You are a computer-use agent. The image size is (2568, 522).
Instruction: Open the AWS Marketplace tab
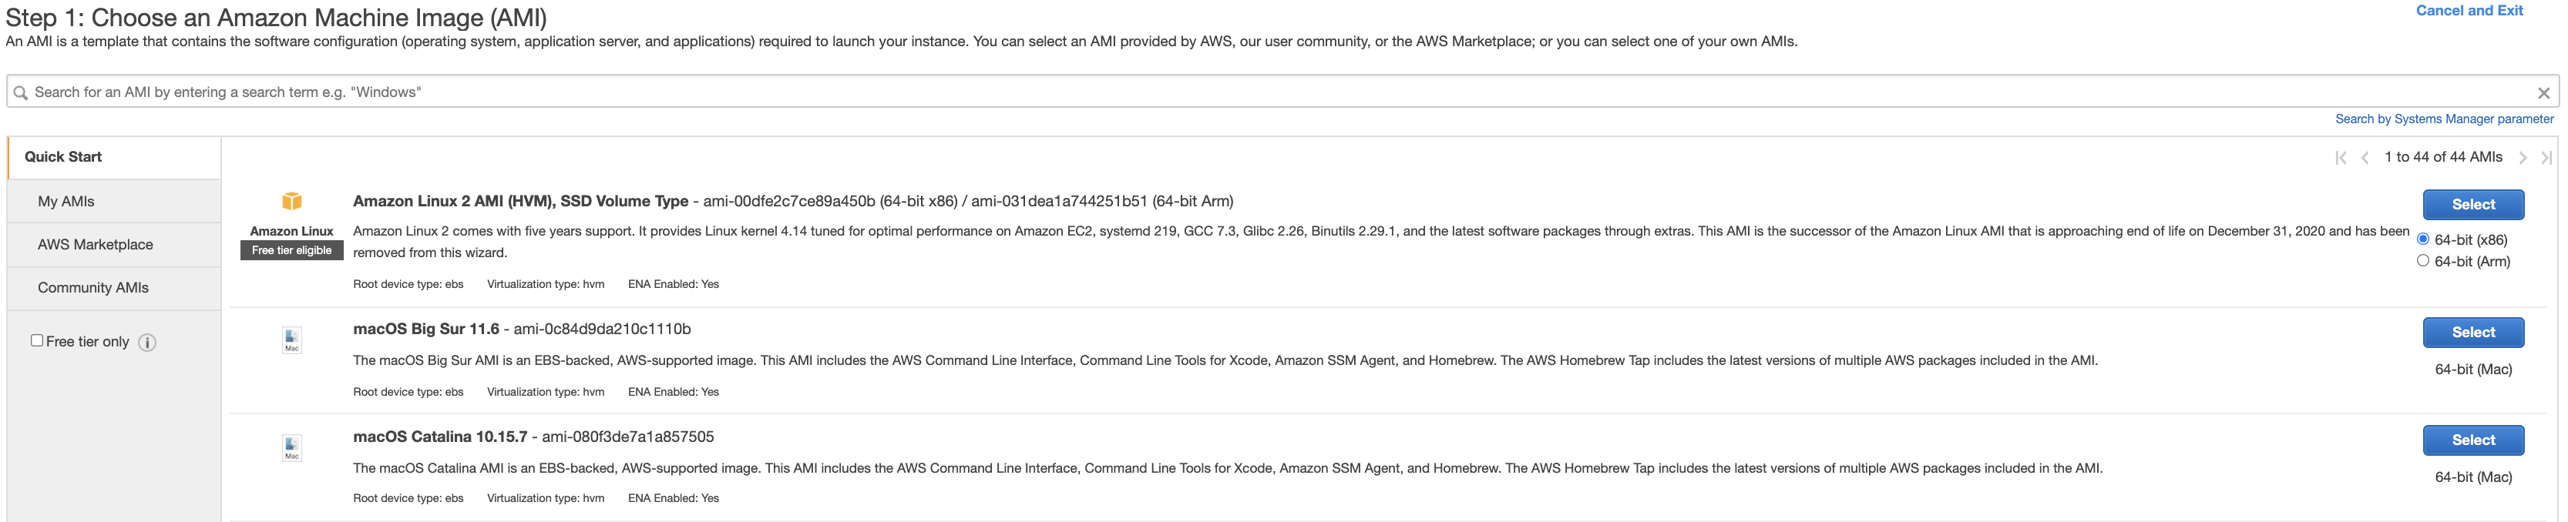coord(96,245)
